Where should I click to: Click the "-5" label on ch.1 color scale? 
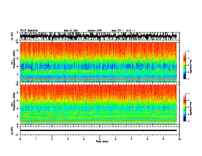tap(188, 65)
